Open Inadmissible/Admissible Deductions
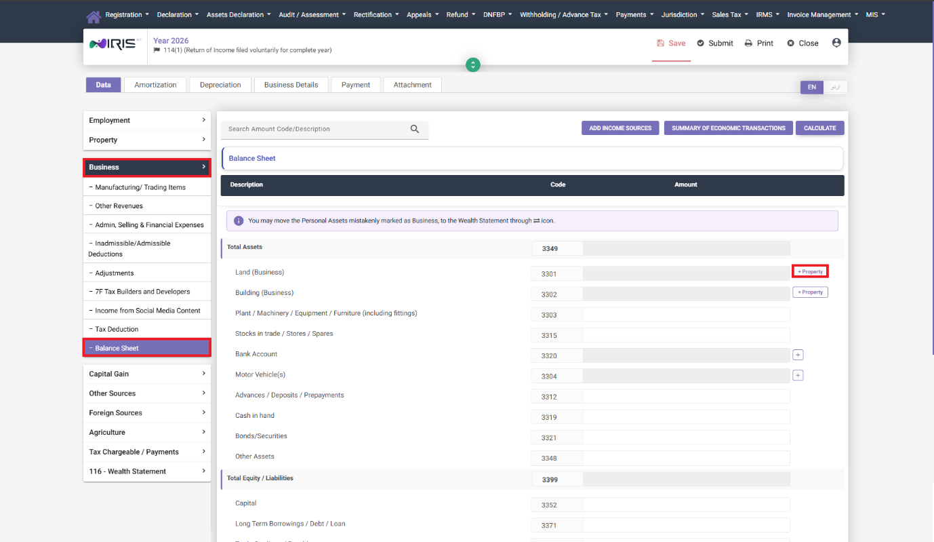 coord(147,248)
